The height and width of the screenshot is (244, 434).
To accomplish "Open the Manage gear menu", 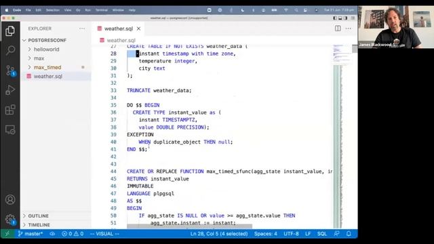I will point(10,220).
